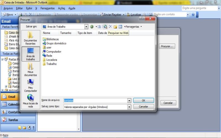Expand the Nome do arquivo dropdown arrow
Viewport: 221px width, 138px height.
point(129,100)
